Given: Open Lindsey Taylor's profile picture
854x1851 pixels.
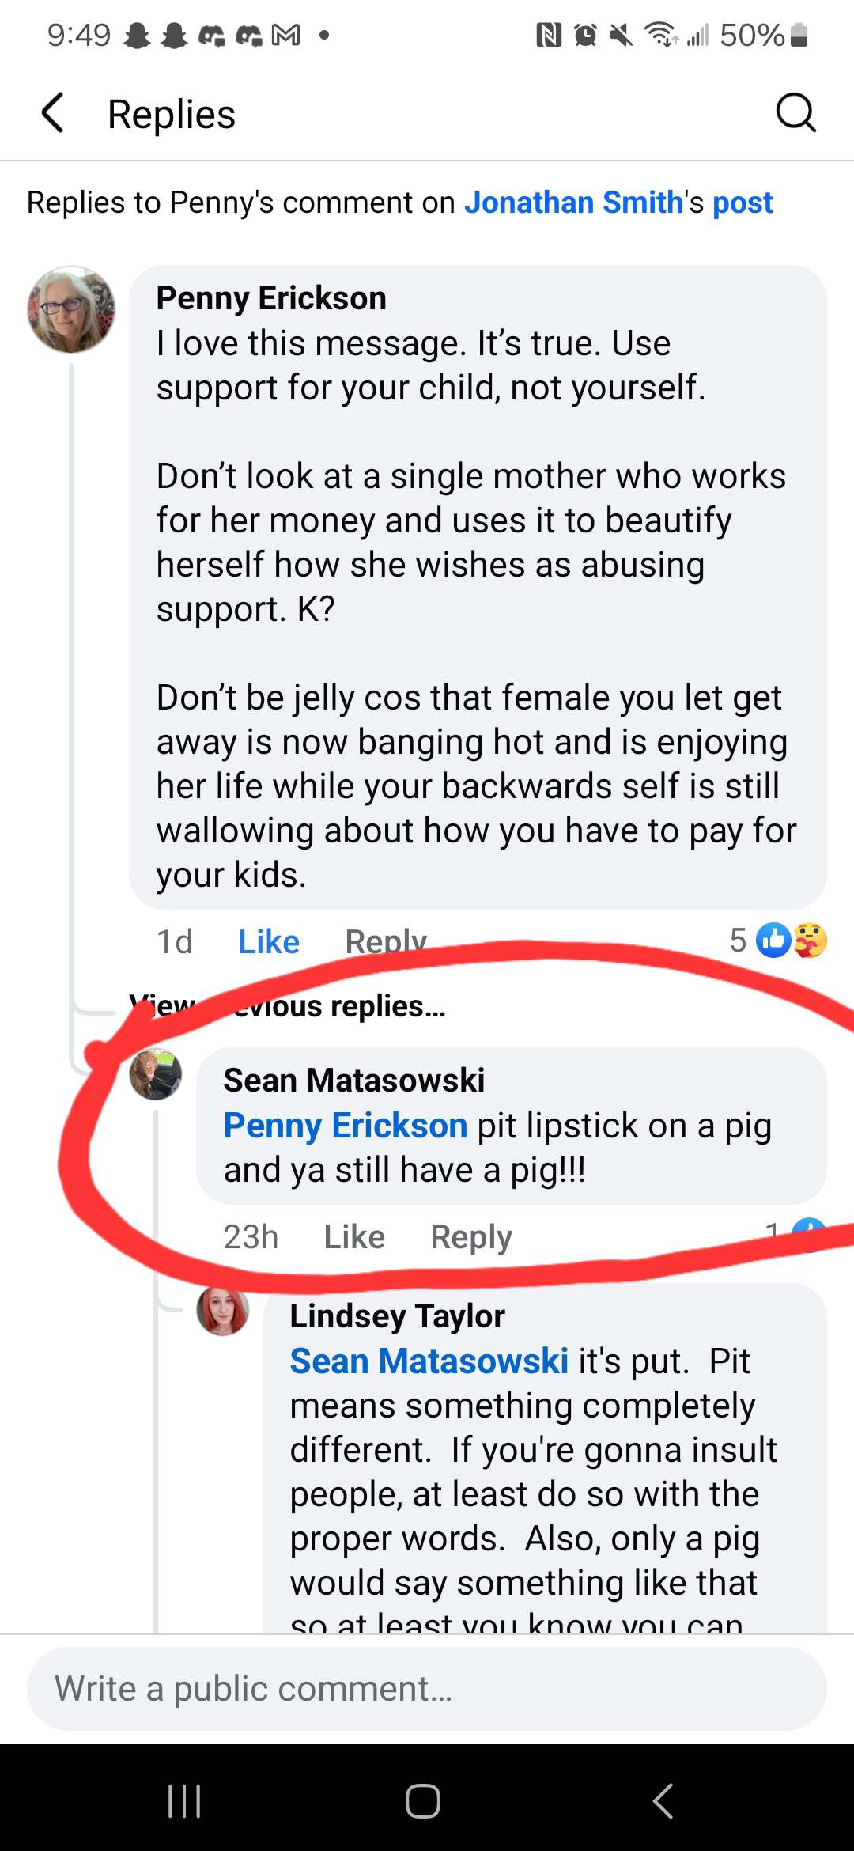Looking at the screenshot, I should (x=223, y=1311).
